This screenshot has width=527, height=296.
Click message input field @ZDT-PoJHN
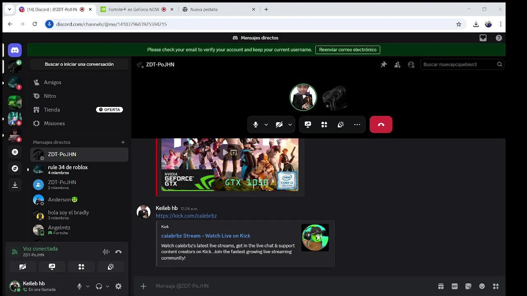click(292, 286)
